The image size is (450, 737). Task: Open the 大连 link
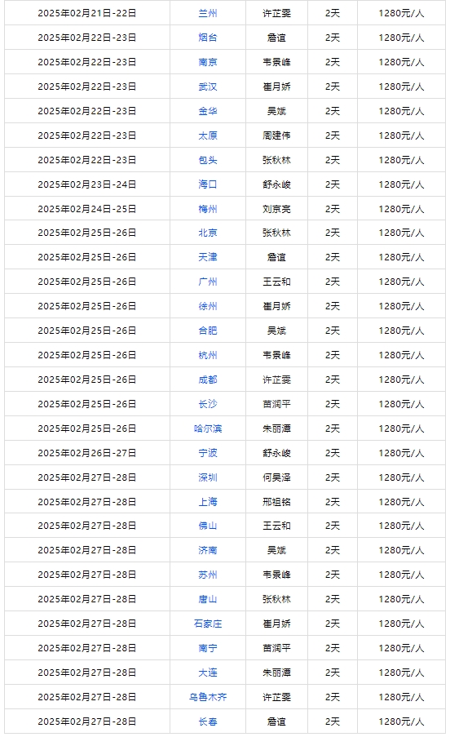coord(207,673)
